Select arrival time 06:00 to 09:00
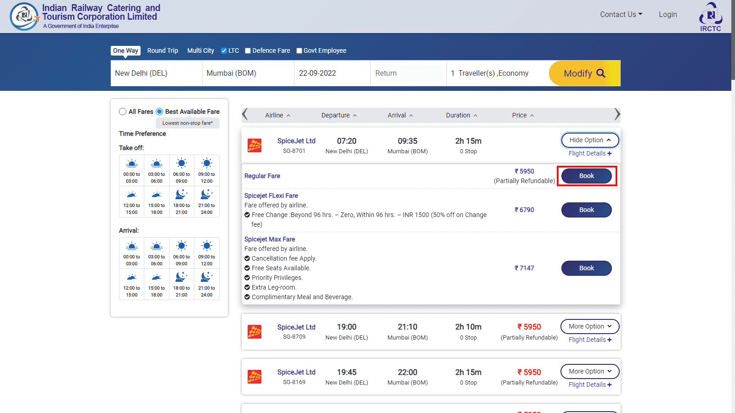The height and width of the screenshot is (413, 735). pyautogui.click(x=181, y=253)
